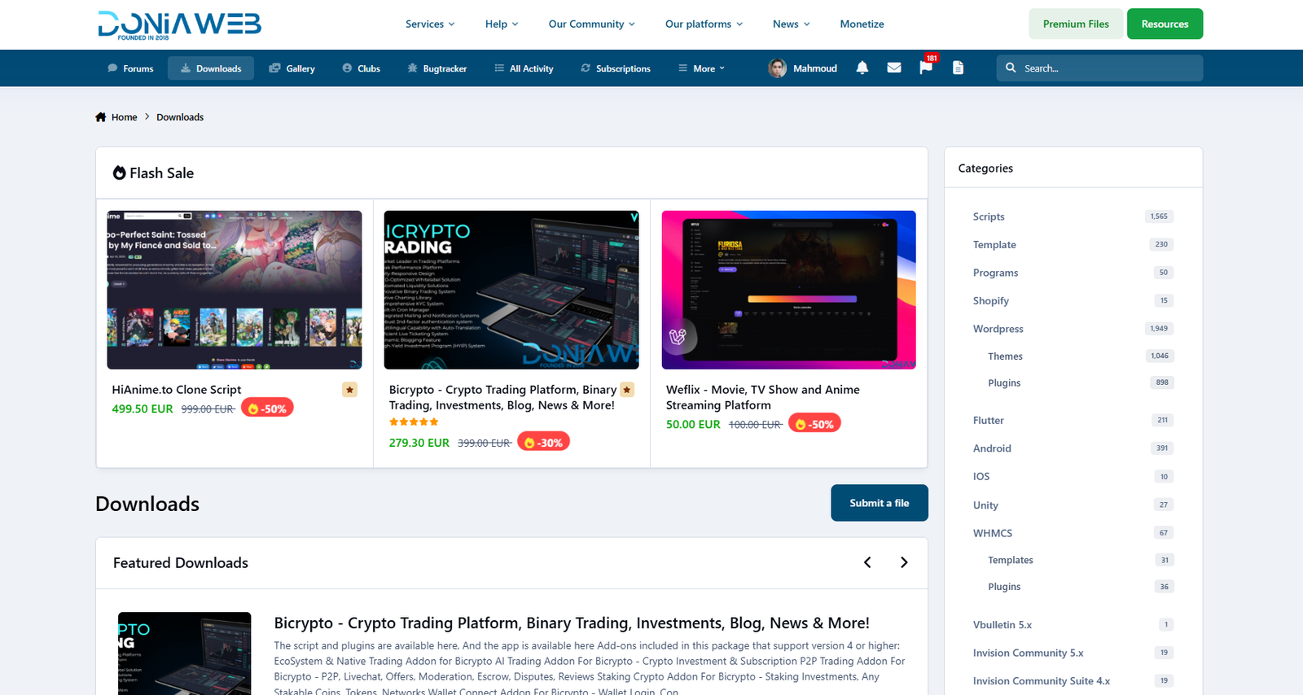The height and width of the screenshot is (695, 1303).
Task: Click the DoniaWeb logo
Action: coord(179,25)
